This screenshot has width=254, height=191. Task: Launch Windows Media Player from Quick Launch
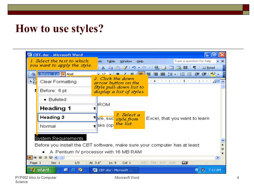pyautogui.click(x=80, y=170)
